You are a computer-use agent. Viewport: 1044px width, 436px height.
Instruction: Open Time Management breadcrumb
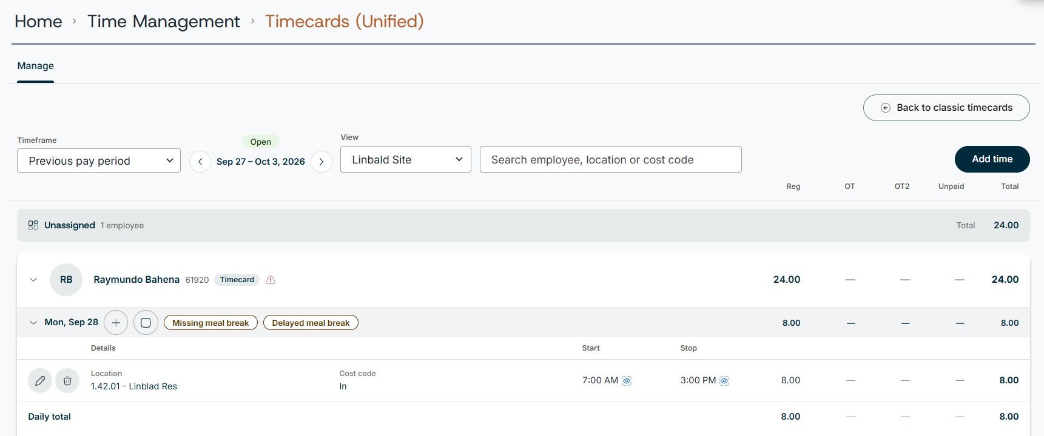(164, 22)
